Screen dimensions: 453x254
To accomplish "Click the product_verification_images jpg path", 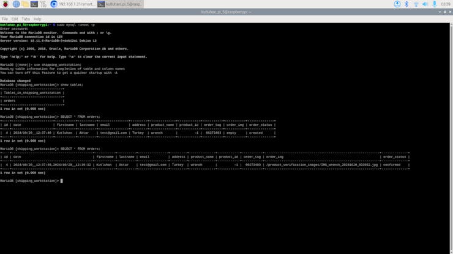I will click(x=322, y=165).
